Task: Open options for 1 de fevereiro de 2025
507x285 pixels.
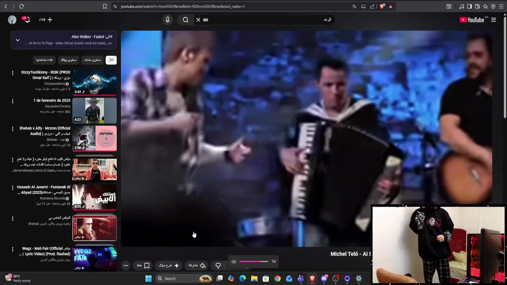Action: [12, 101]
